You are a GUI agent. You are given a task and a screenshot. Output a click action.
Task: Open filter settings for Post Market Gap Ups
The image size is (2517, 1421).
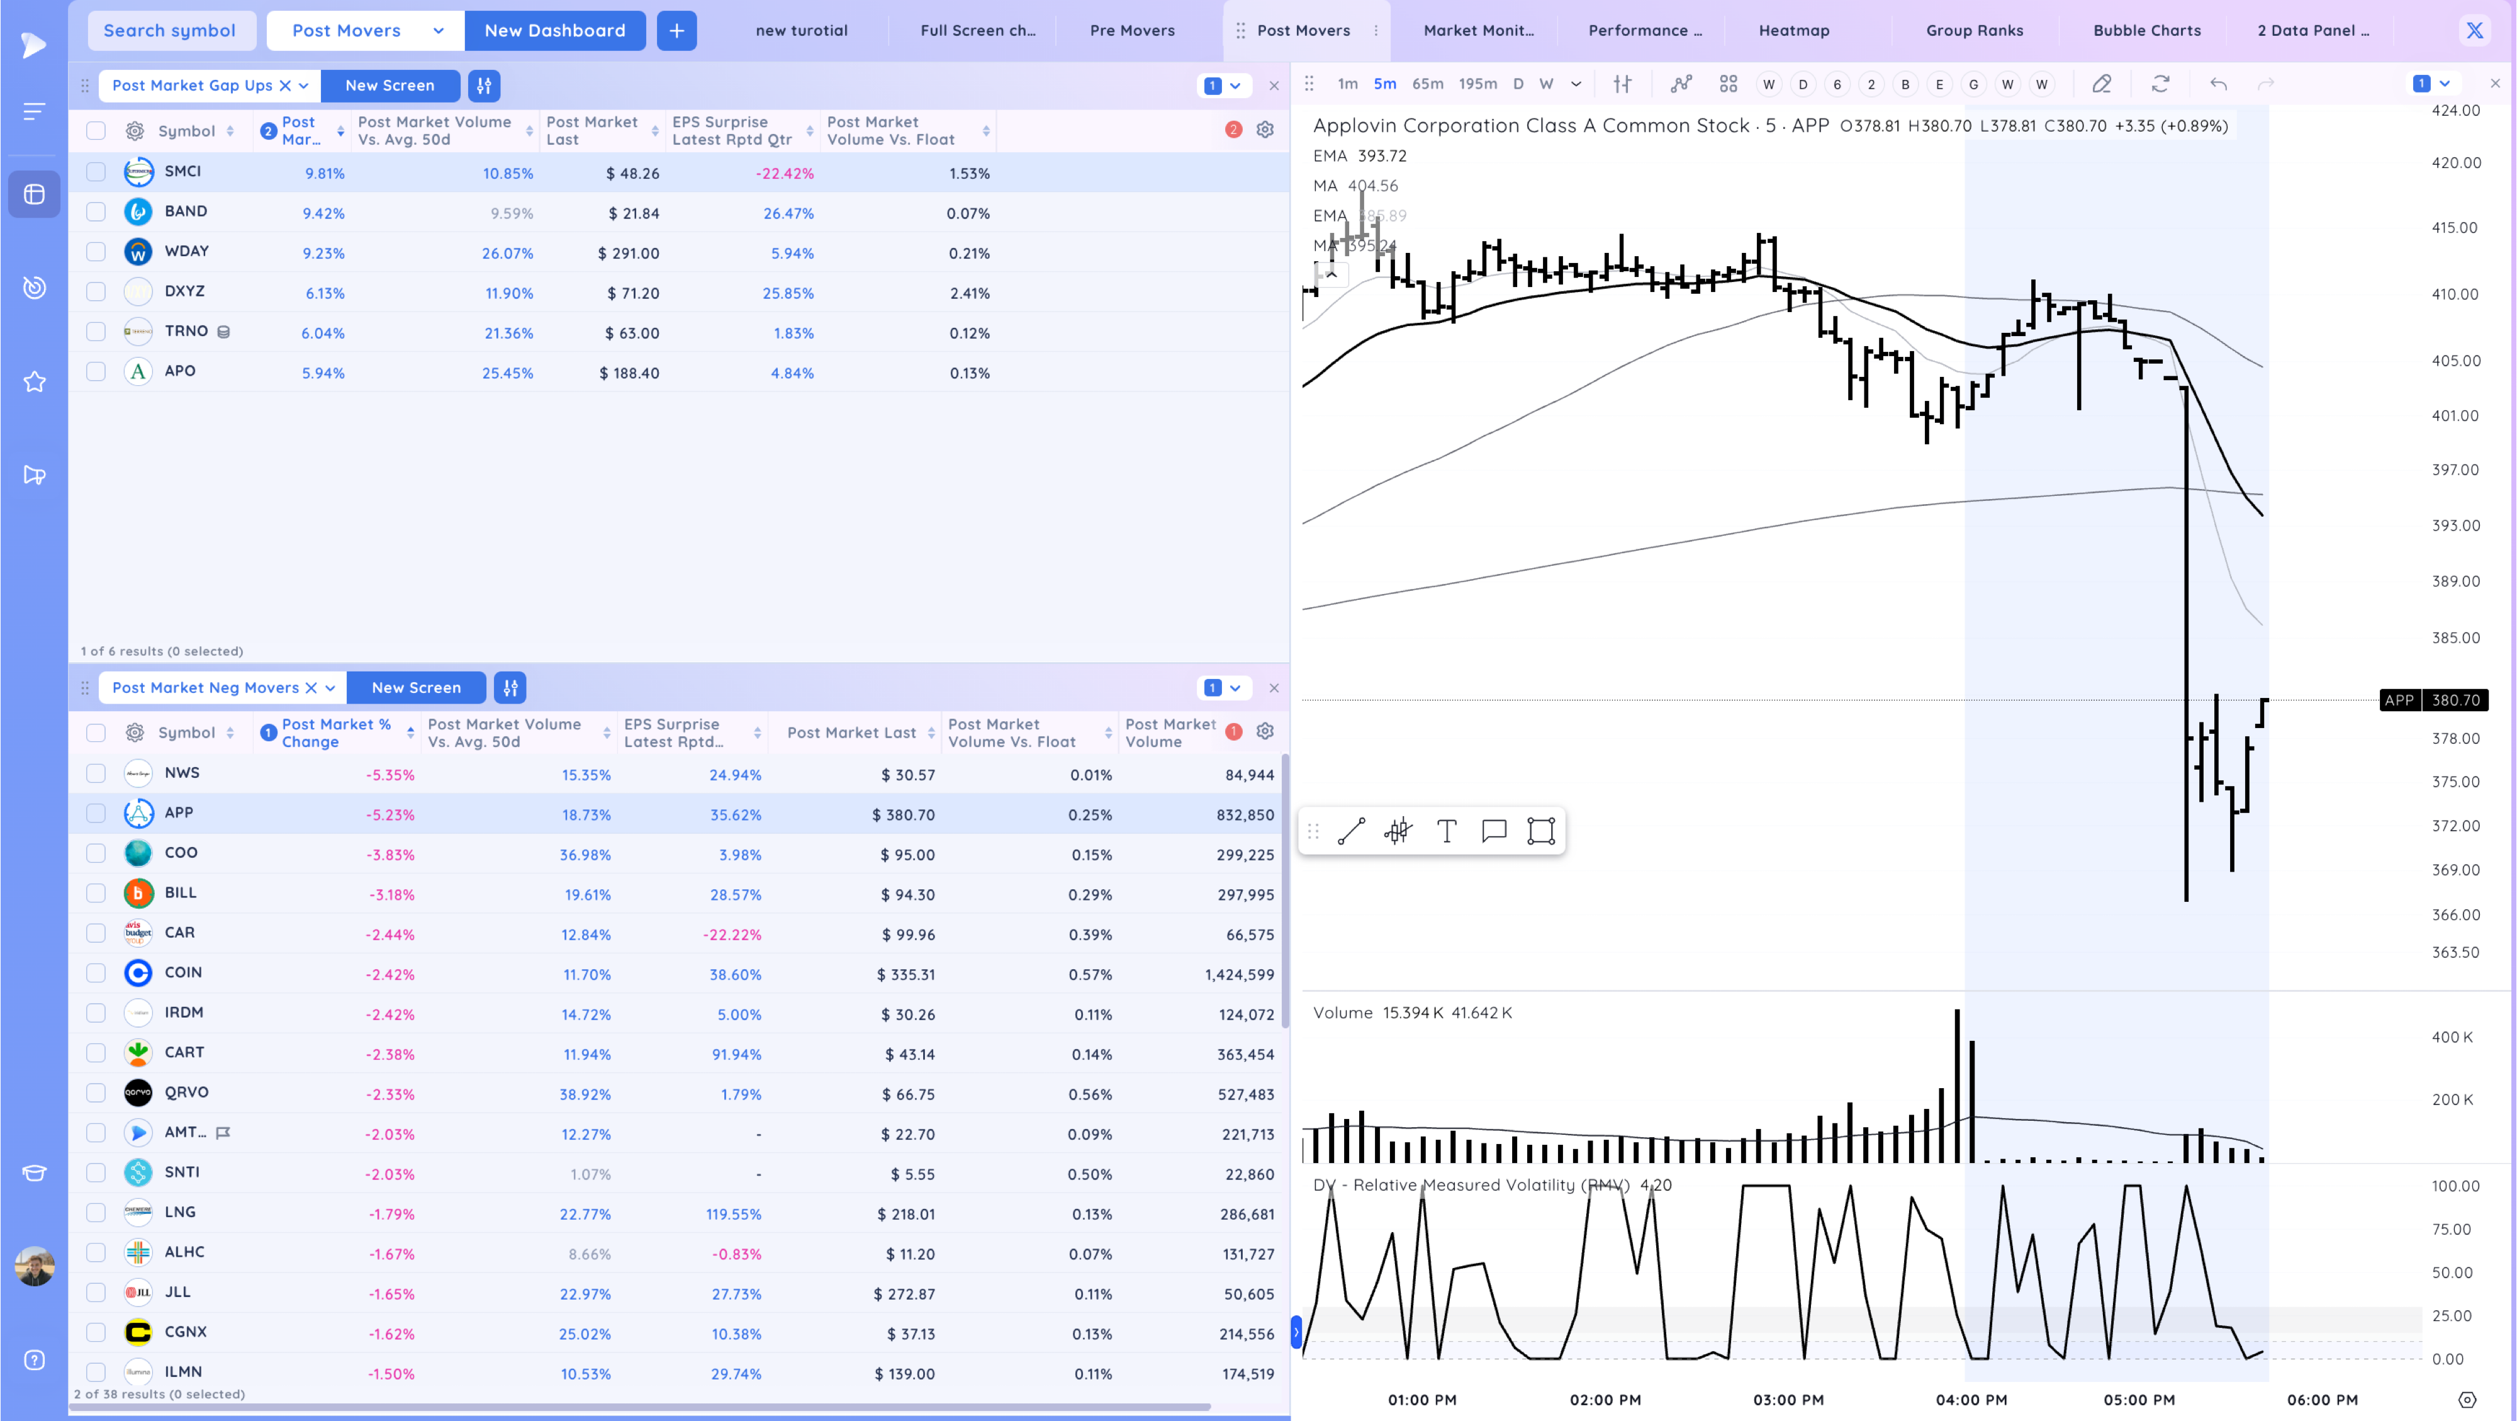[x=484, y=86]
